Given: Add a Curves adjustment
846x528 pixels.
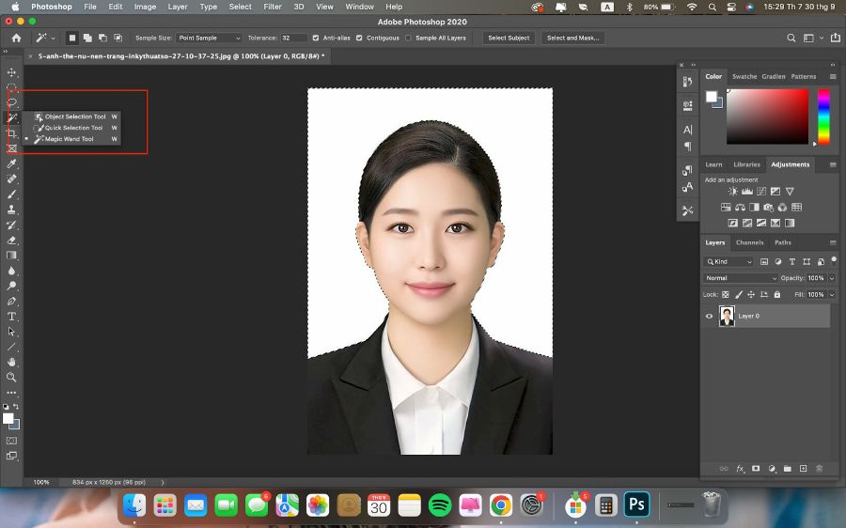Looking at the screenshot, I should point(761,192).
